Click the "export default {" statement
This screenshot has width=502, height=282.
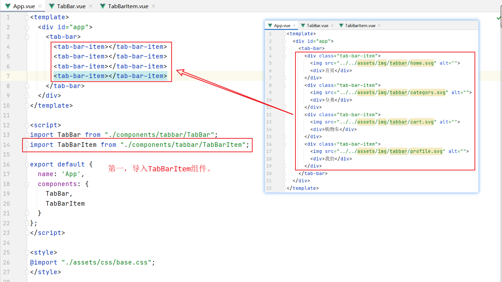[61, 164]
